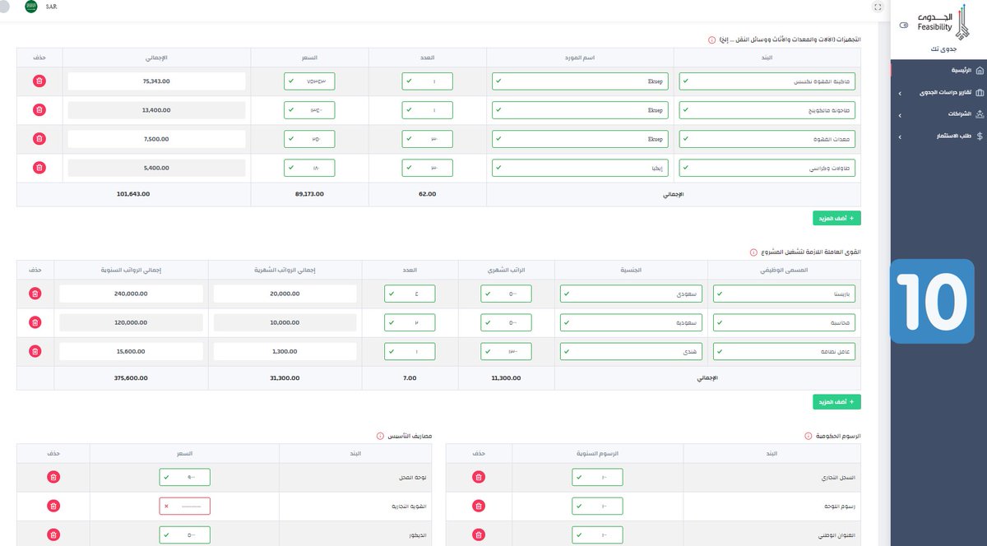Screen dimensions: 987x546
Task: Add another workforce row with أضف المزيد
Action: pyautogui.click(x=836, y=402)
